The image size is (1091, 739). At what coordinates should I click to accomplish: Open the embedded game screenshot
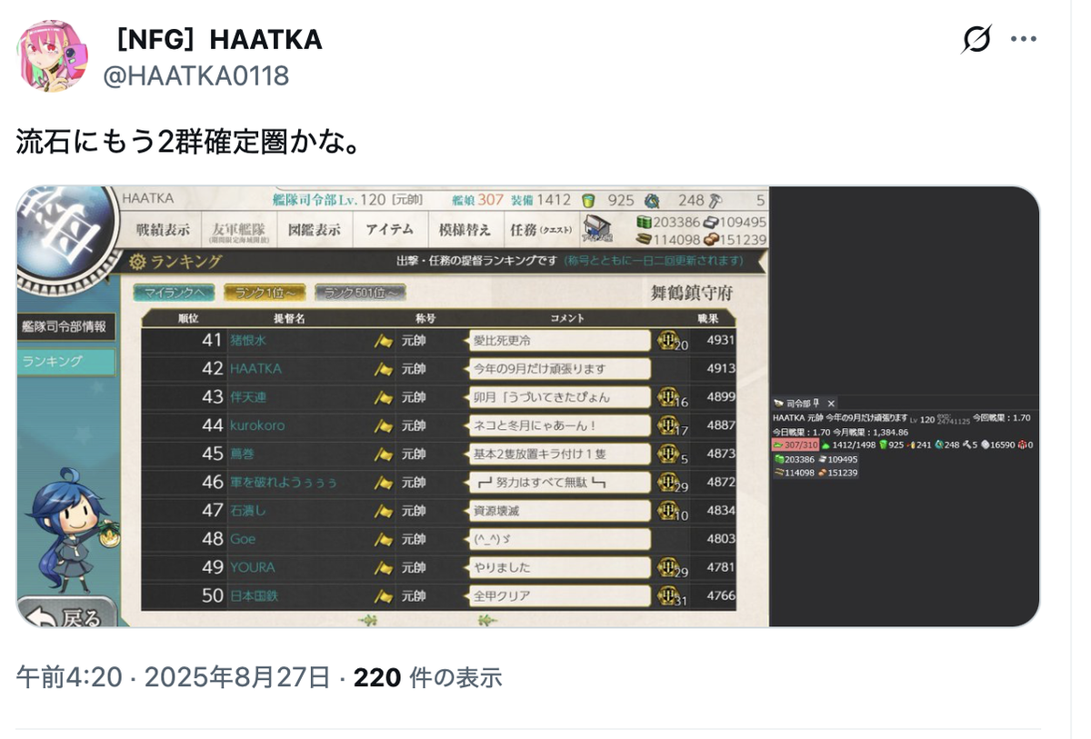(x=528, y=406)
